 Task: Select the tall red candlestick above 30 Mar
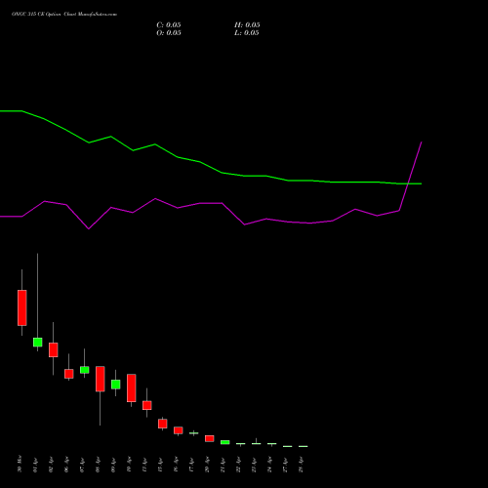(x=22, y=307)
